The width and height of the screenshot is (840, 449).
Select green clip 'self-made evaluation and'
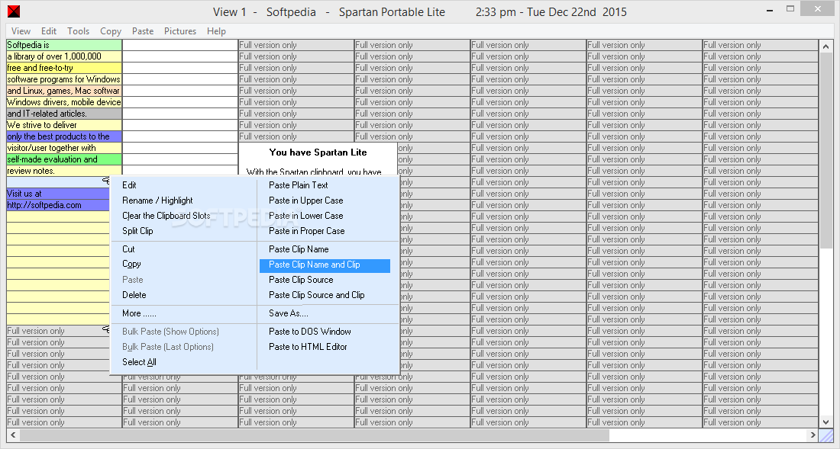[x=64, y=159]
